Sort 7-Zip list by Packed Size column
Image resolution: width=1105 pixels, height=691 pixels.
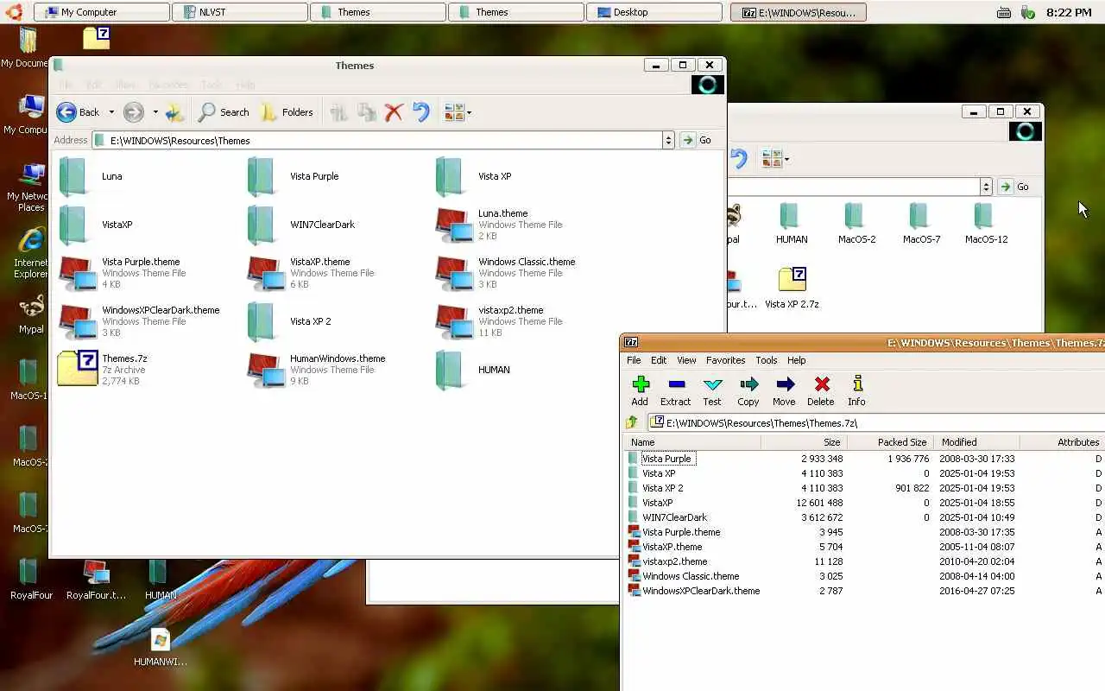point(890,442)
